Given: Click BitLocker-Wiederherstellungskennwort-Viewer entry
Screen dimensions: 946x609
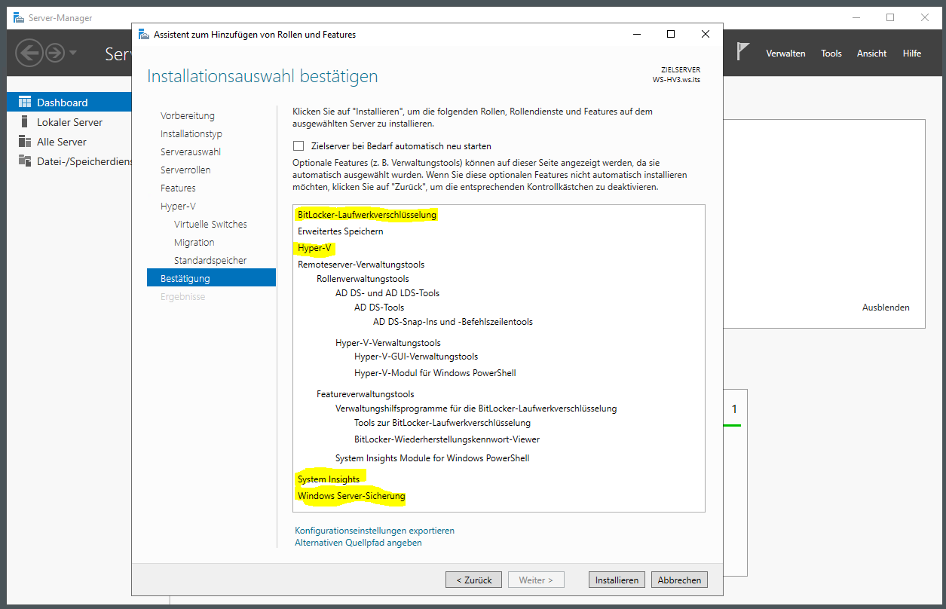Looking at the screenshot, I should pos(447,439).
